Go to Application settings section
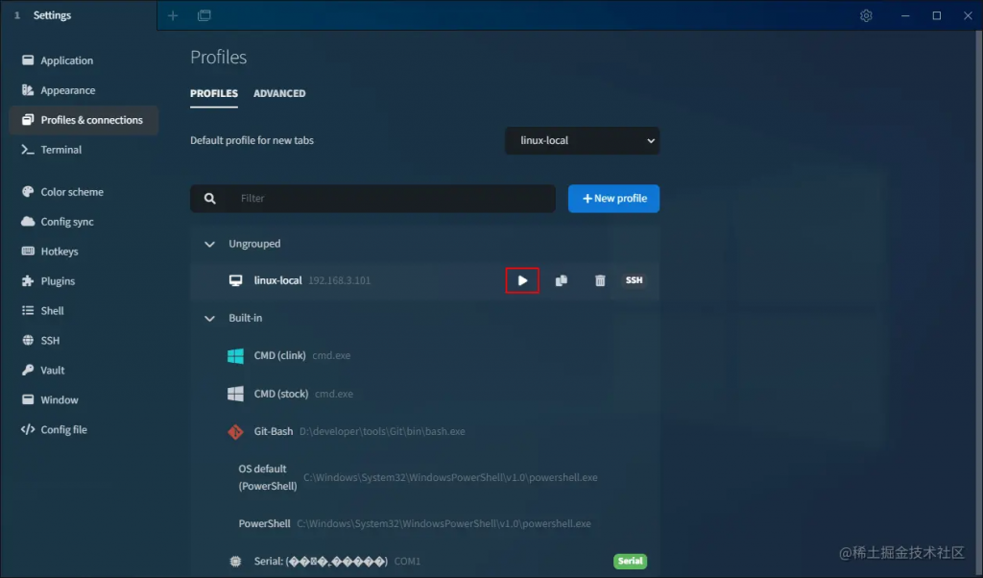 [83, 60]
